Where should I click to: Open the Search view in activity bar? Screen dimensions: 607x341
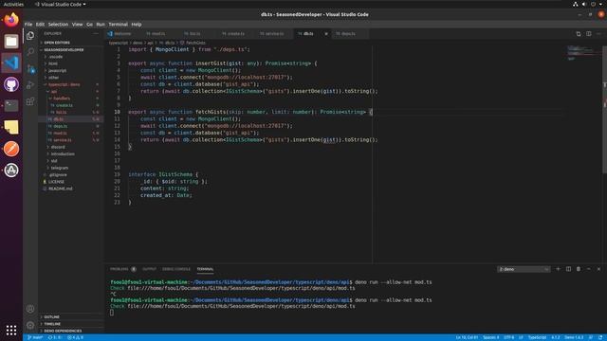pyautogui.click(x=30, y=52)
